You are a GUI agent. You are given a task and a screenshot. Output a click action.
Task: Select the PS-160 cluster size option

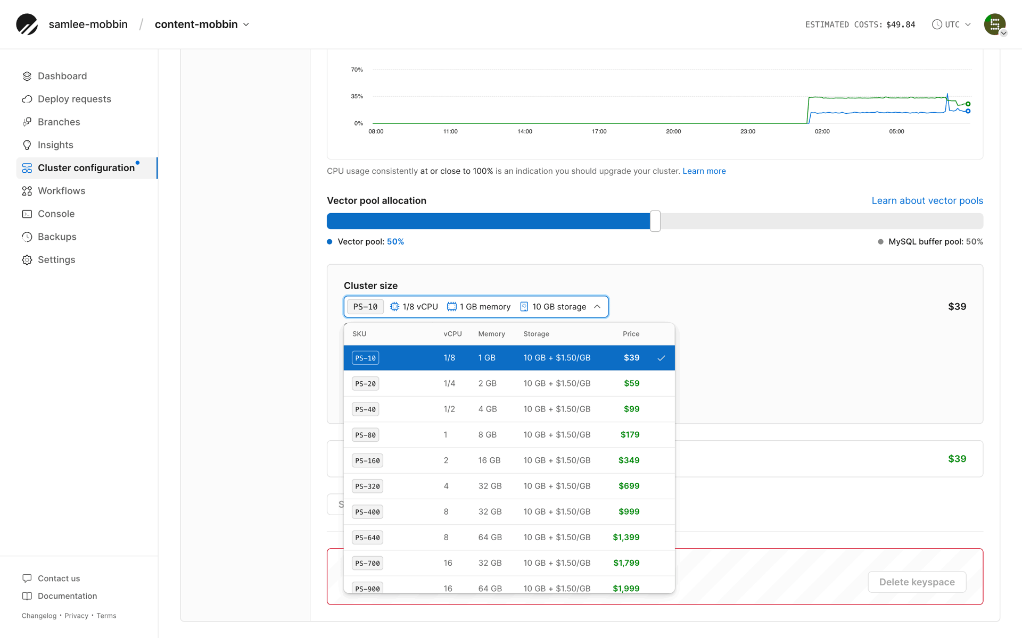point(509,460)
